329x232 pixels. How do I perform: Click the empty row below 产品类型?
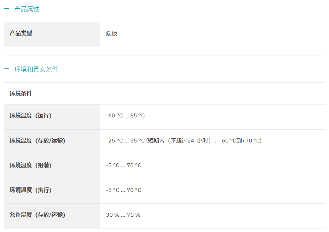[x=165, y=51]
